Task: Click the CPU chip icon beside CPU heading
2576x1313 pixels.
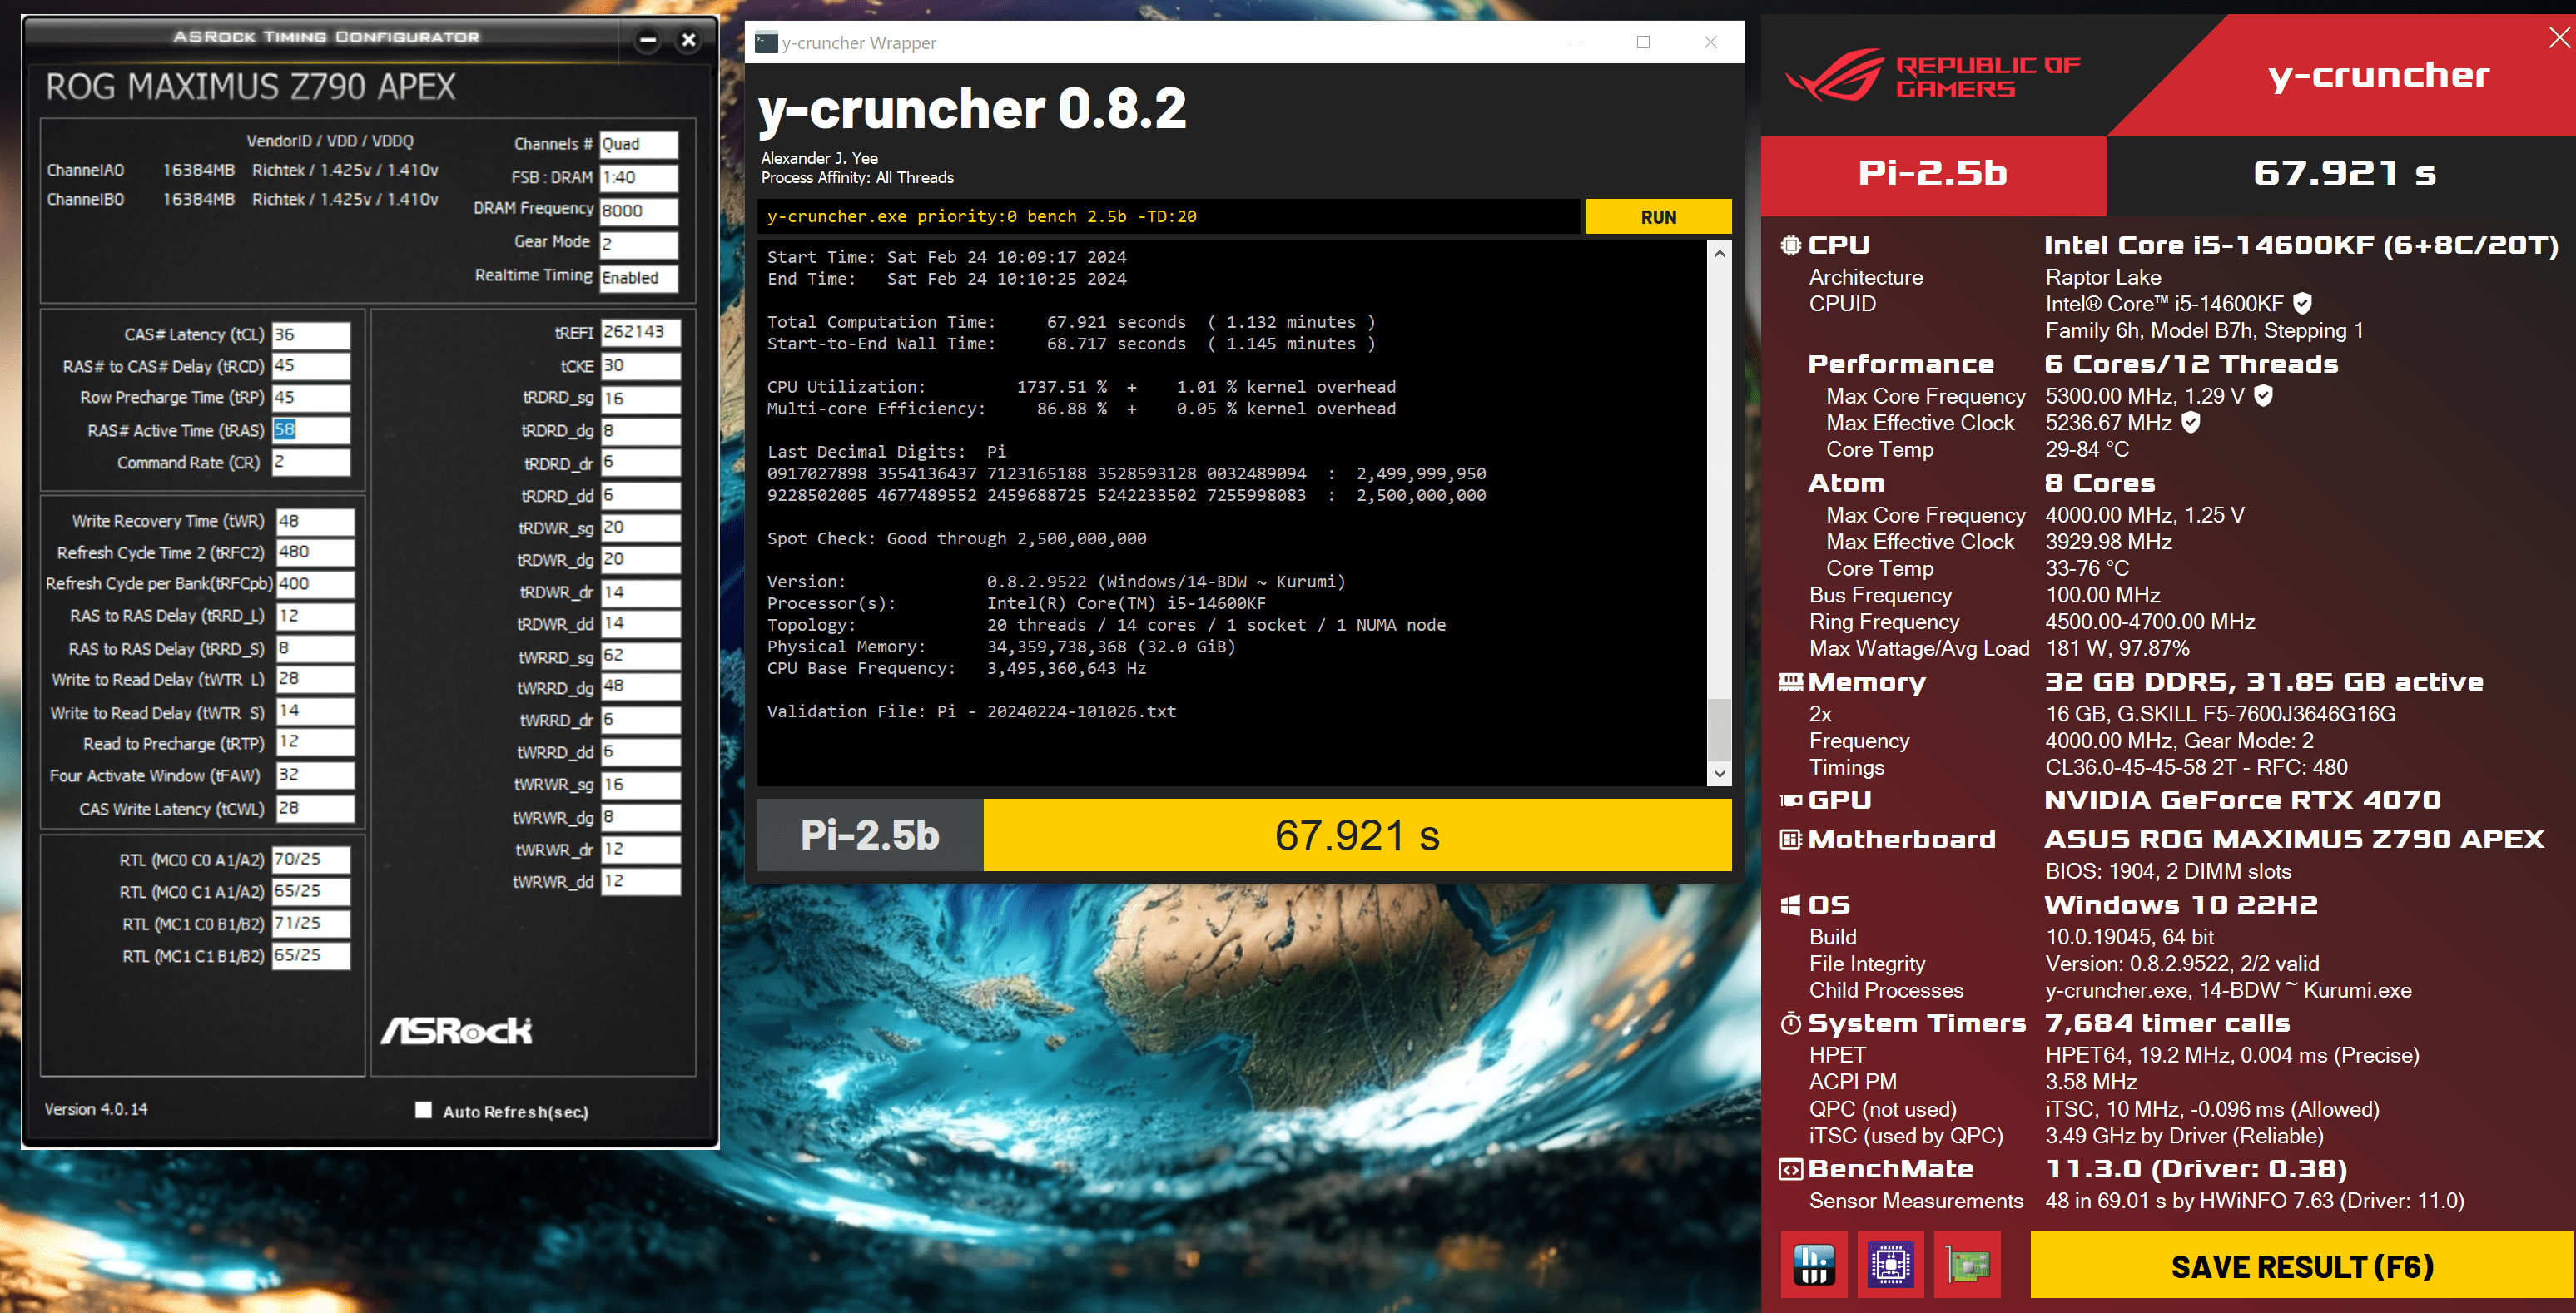Action: click(1790, 245)
